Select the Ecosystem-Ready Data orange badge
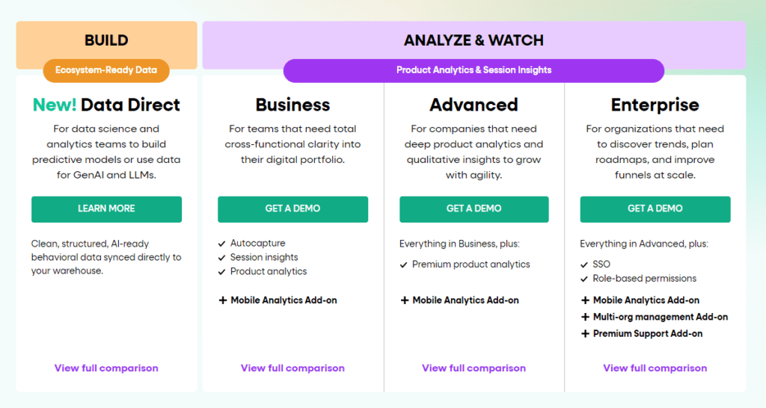This screenshot has width=766, height=408. 106,70
